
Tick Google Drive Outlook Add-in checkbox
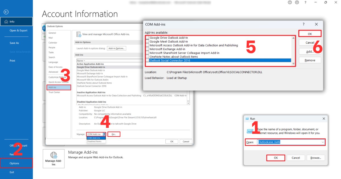[x=147, y=38]
